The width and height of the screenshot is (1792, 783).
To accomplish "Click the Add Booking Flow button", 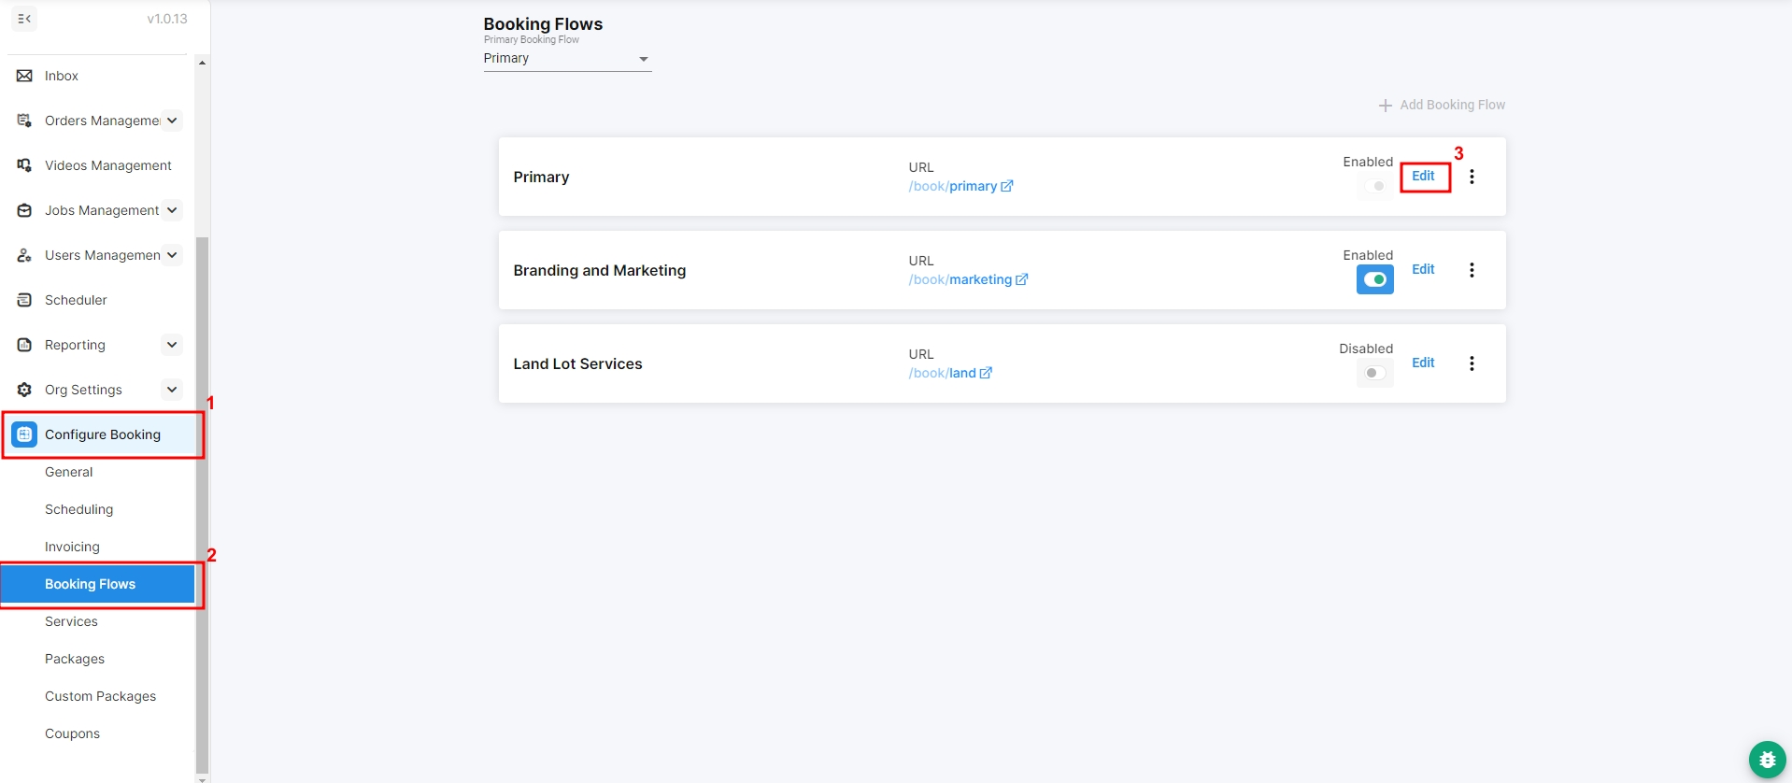I will click(x=1443, y=106).
